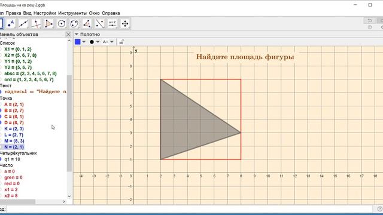The height and width of the screenshot is (215, 383).
Task: Click the Точка category heading
Action: (6, 98)
